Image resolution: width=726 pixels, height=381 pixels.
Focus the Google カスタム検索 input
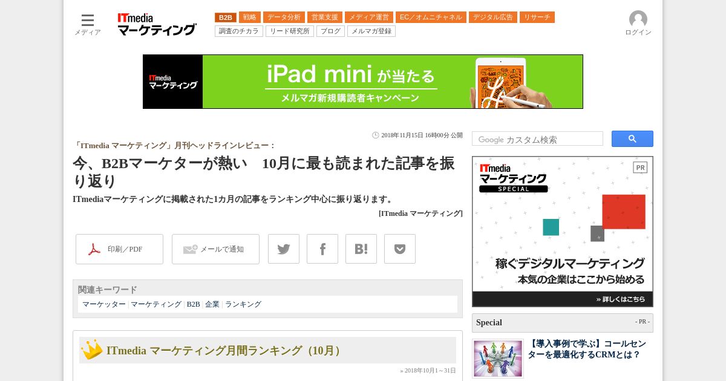537,139
